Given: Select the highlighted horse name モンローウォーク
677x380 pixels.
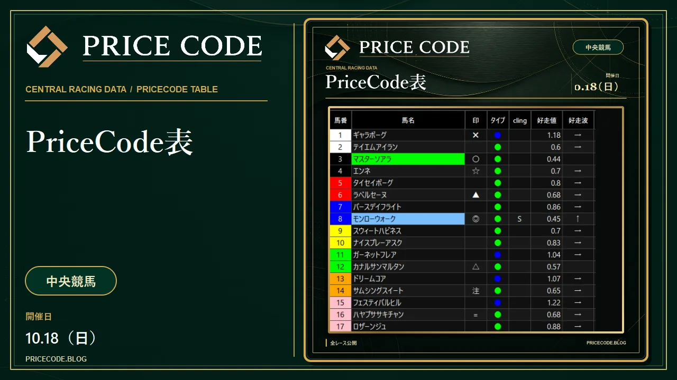Looking at the screenshot, I should tap(408, 218).
